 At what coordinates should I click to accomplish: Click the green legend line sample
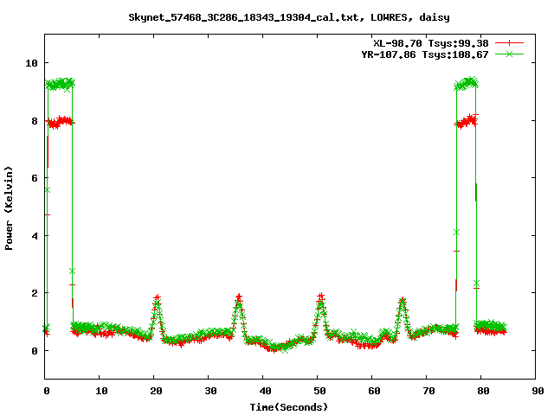509,54
